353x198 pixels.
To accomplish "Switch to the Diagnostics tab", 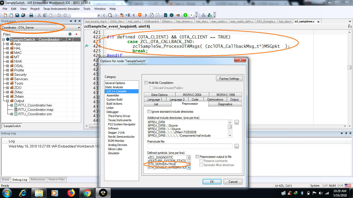I will [x=225, y=104].
